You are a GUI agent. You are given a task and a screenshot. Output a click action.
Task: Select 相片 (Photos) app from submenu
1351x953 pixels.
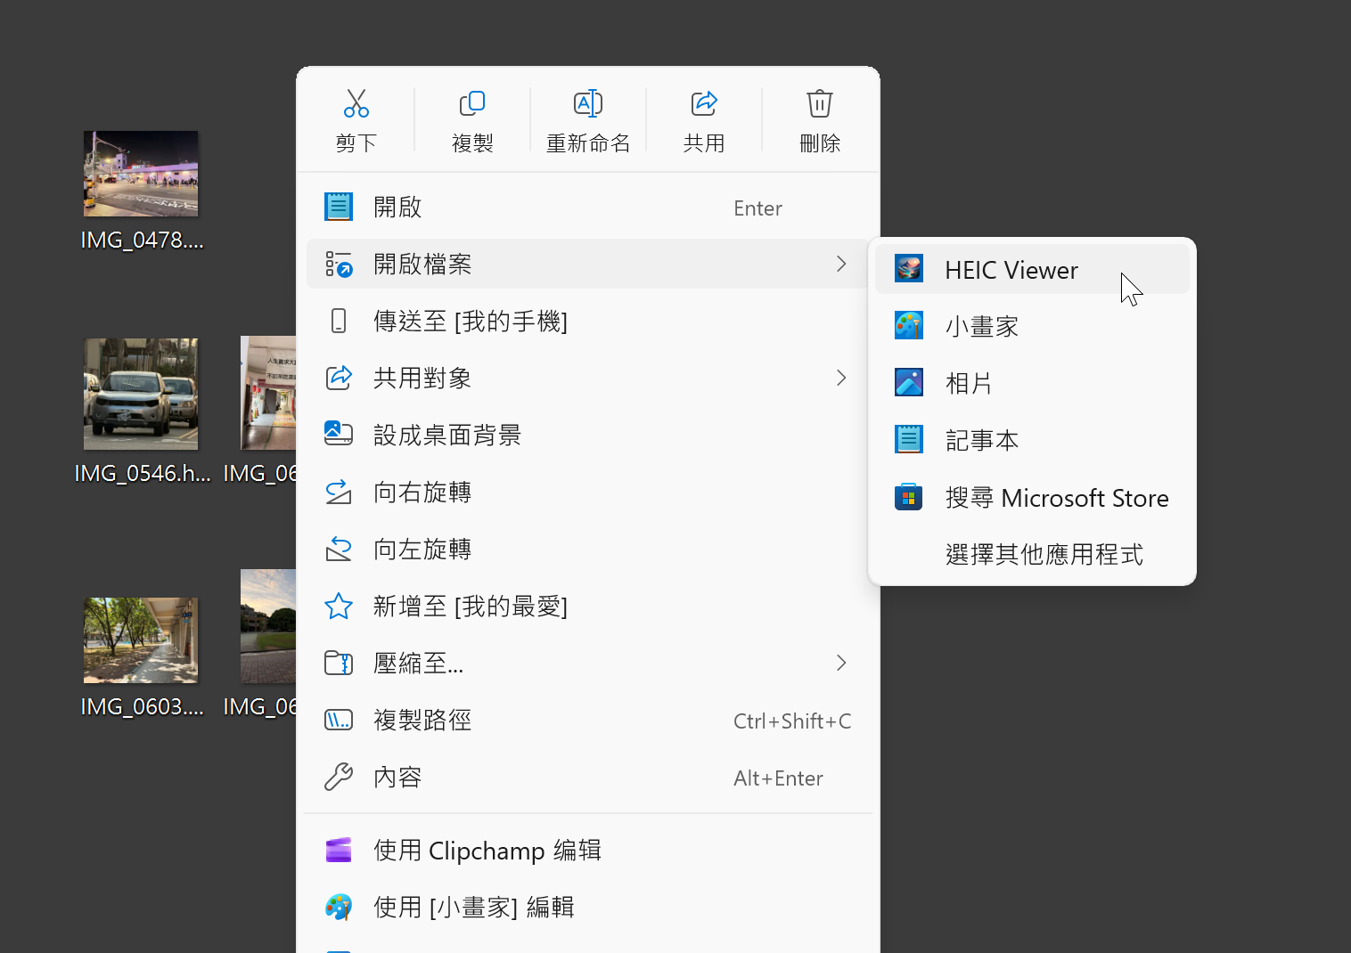click(969, 384)
